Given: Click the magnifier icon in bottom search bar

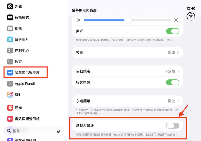Looking at the screenshot, I should point(9,131).
